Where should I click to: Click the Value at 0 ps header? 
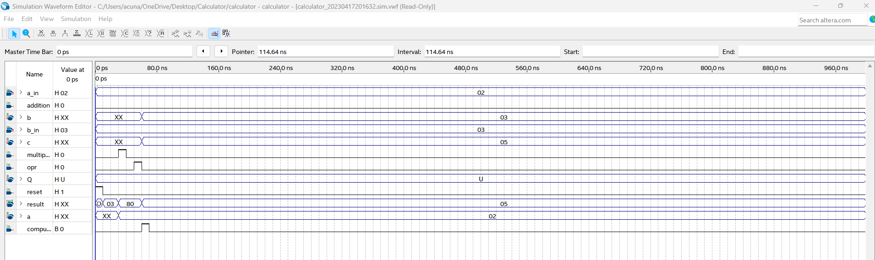click(x=72, y=74)
